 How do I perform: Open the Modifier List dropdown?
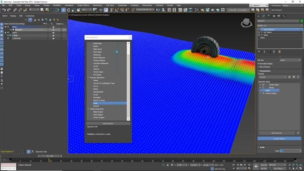[280, 26]
